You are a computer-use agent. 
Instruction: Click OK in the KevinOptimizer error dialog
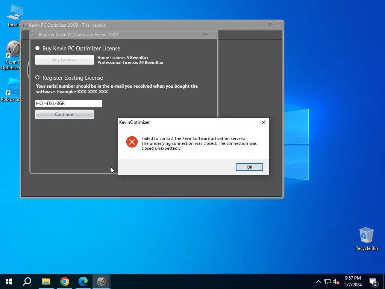[249, 167]
